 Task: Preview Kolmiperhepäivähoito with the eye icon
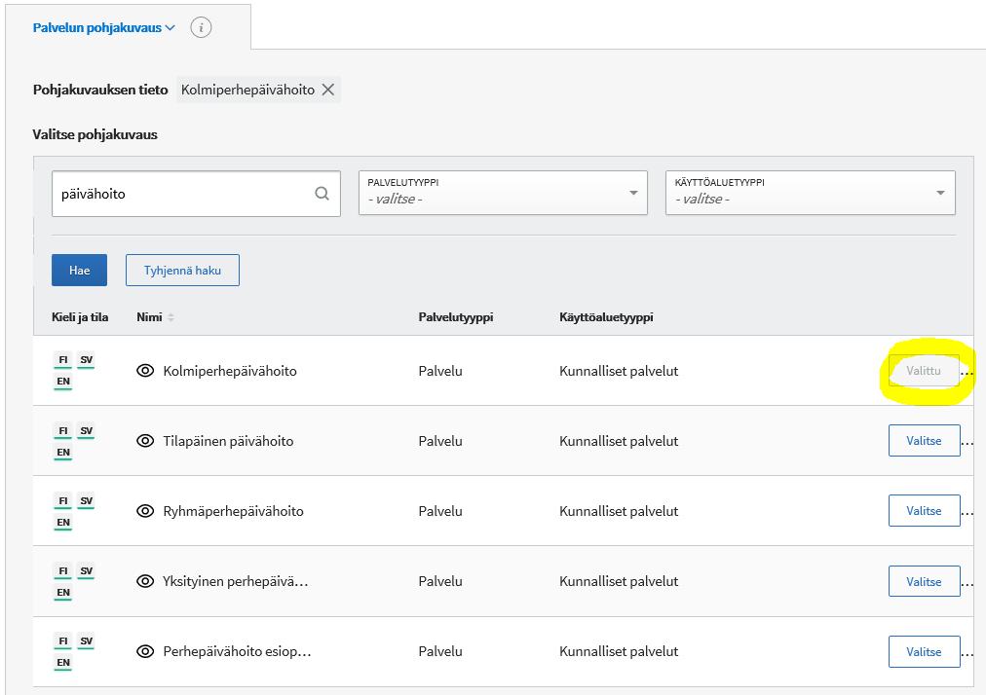coord(145,371)
